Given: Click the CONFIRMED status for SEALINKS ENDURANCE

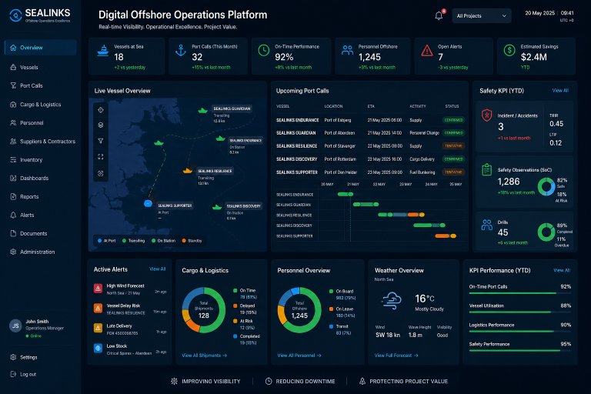Looking at the screenshot, I should pyautogui.click(x=453, y=120).
